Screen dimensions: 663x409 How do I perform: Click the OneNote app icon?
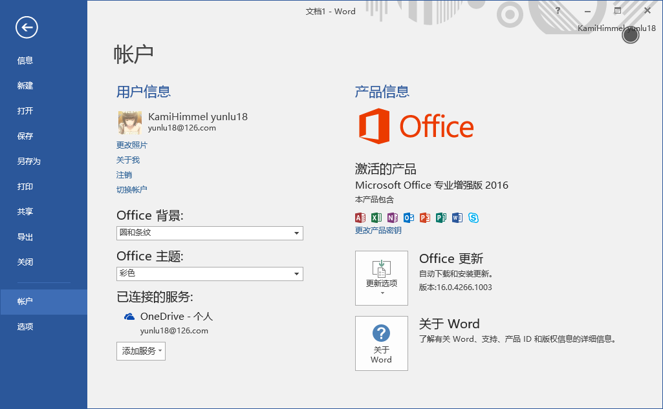(x=393, y=218)
